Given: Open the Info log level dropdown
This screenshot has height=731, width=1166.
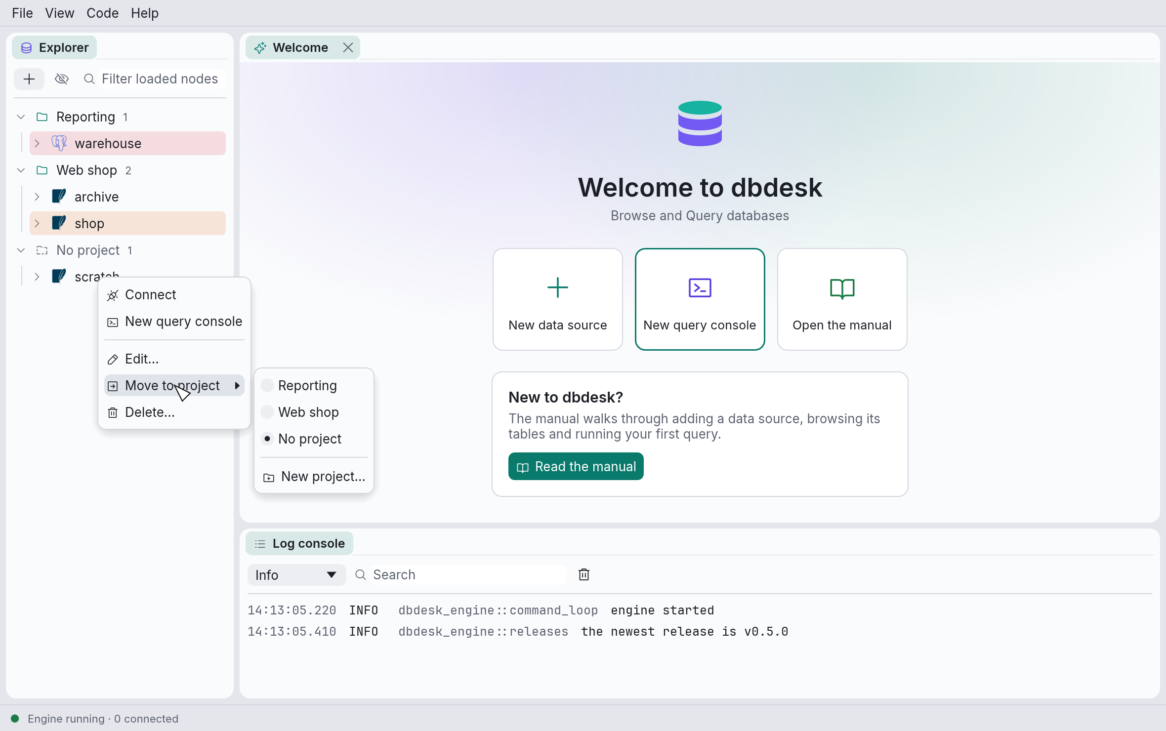Looking at the screenshot, I should (x=296, y=575).
